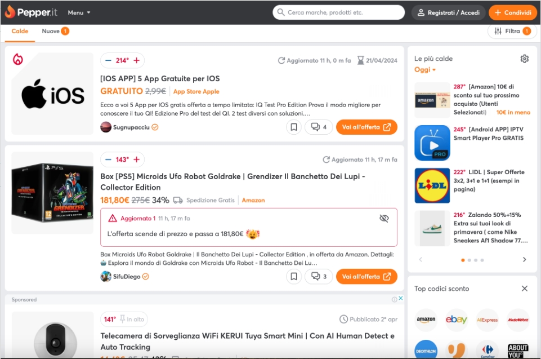The height and width of the screenshot is (359, 541).
Task: Open title '[IOS APP] 5 App Gratuite per IOS'
Action: point(160,78)
